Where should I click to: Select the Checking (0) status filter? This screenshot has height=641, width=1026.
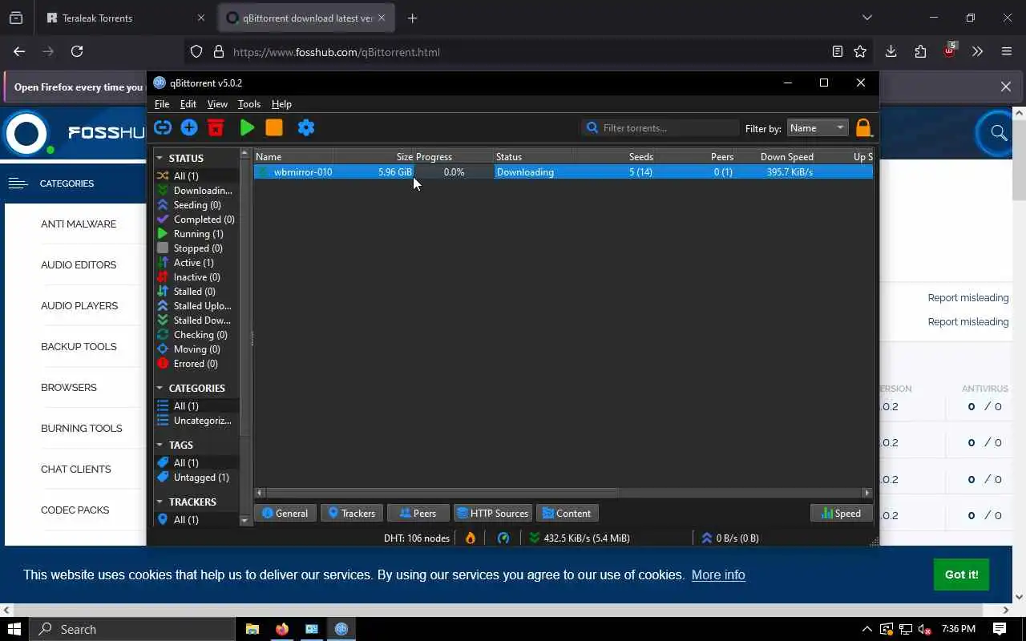coord(196,334)
